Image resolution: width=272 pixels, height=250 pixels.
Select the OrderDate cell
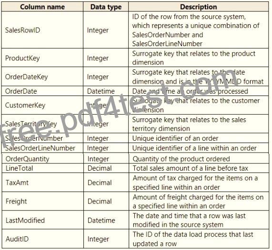[x=42, y=91]
